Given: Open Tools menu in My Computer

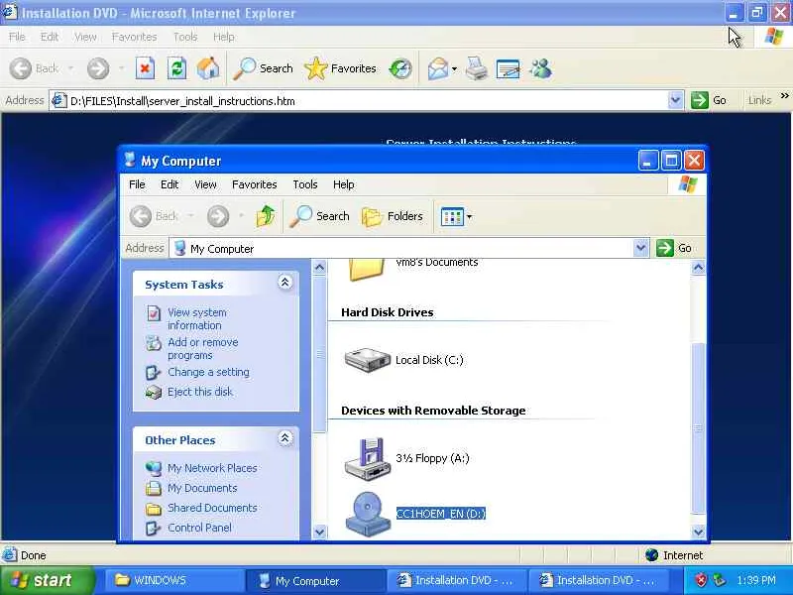Looking at the screenshot, I should pyautogui.click(x=305, y=184).
